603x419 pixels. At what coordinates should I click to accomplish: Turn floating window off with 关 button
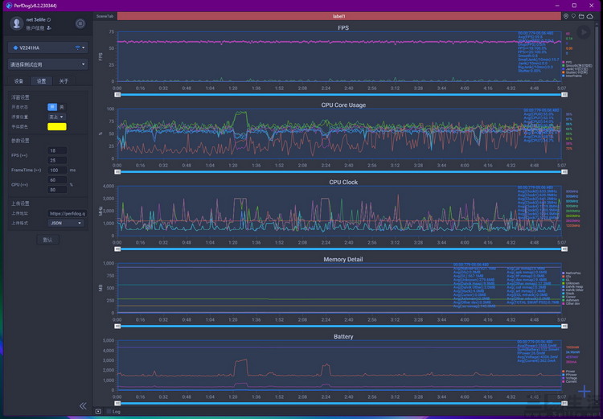click(62, 107)
